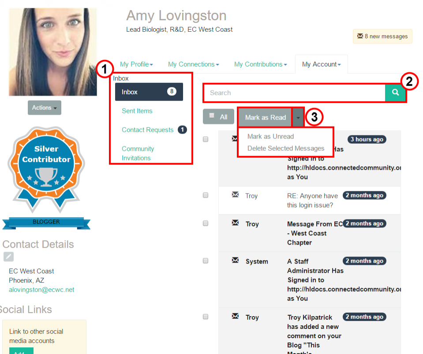Image resolution: width=423 pixels, height=354 pixels.
Task: Click the Contact Requests count badge 1
Action: point(182,130)
